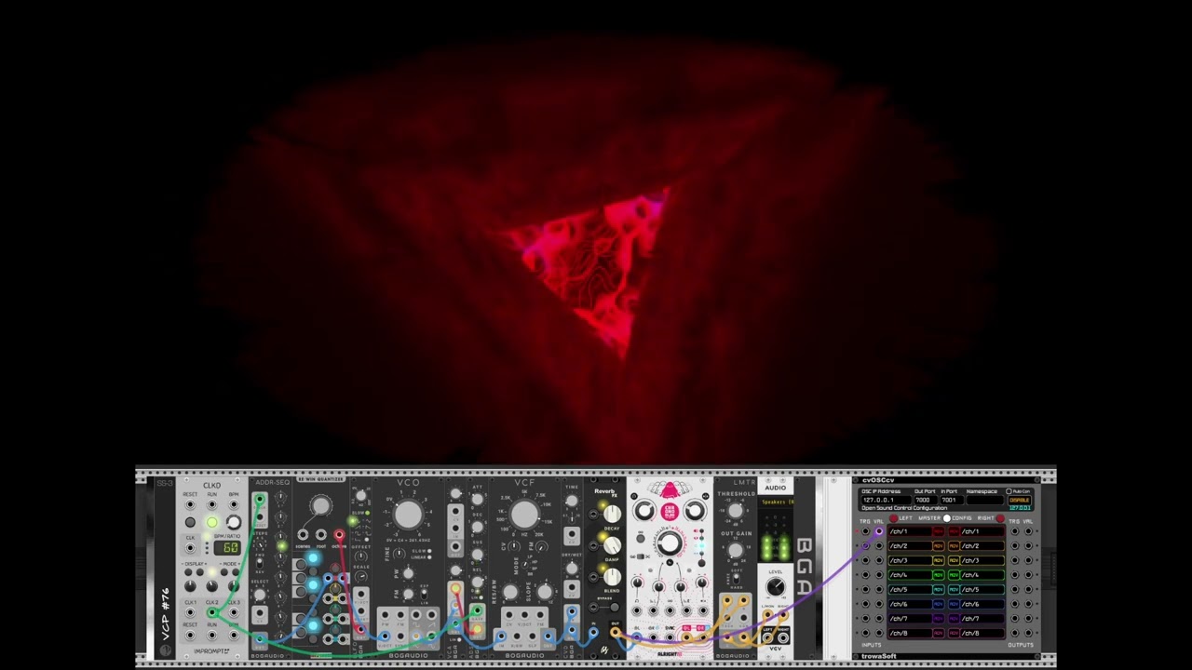
Task: Flip the VCO EXP/LIN FM switch
Action: (424, 594)
